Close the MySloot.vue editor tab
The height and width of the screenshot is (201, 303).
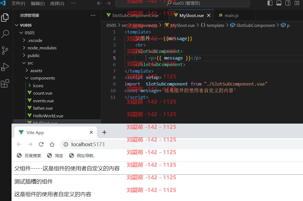[209, 15]
